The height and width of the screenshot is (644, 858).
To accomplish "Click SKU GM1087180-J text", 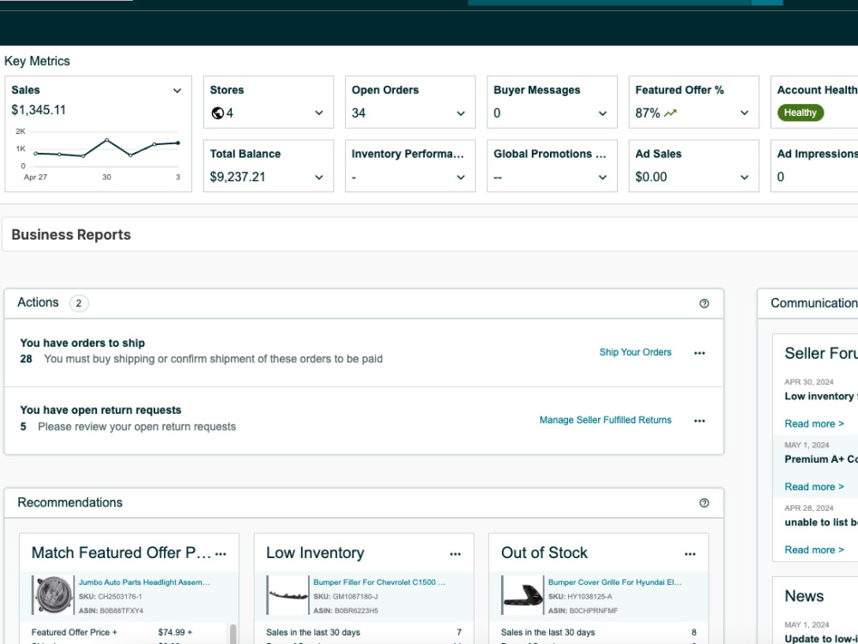I will pos(345,597).
